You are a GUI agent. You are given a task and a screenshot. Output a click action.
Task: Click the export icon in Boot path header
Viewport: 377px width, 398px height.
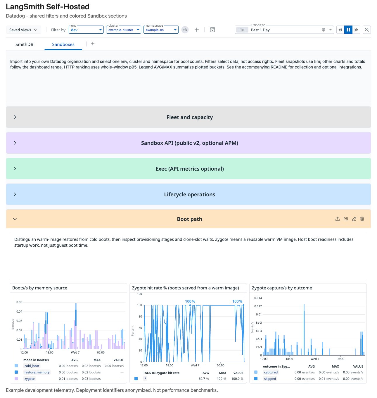[338, 219]
